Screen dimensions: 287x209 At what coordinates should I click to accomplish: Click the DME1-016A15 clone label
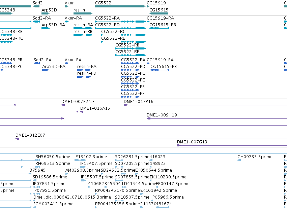[x=95, y=108]
